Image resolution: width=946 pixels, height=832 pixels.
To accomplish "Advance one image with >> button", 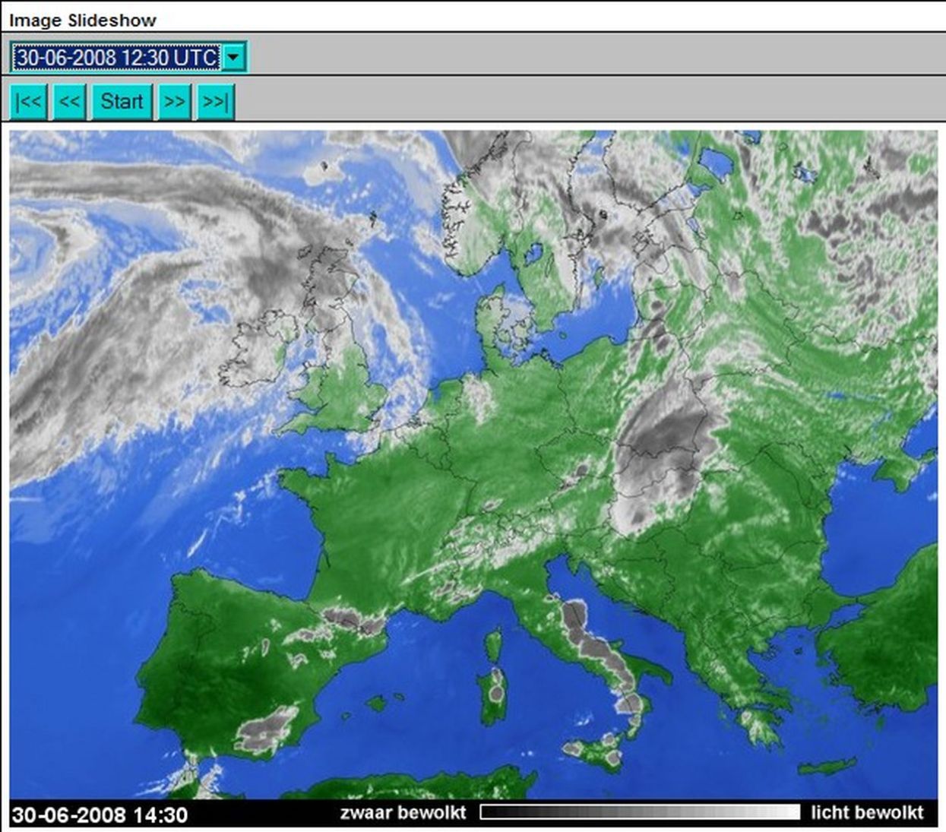I will 174,102.
